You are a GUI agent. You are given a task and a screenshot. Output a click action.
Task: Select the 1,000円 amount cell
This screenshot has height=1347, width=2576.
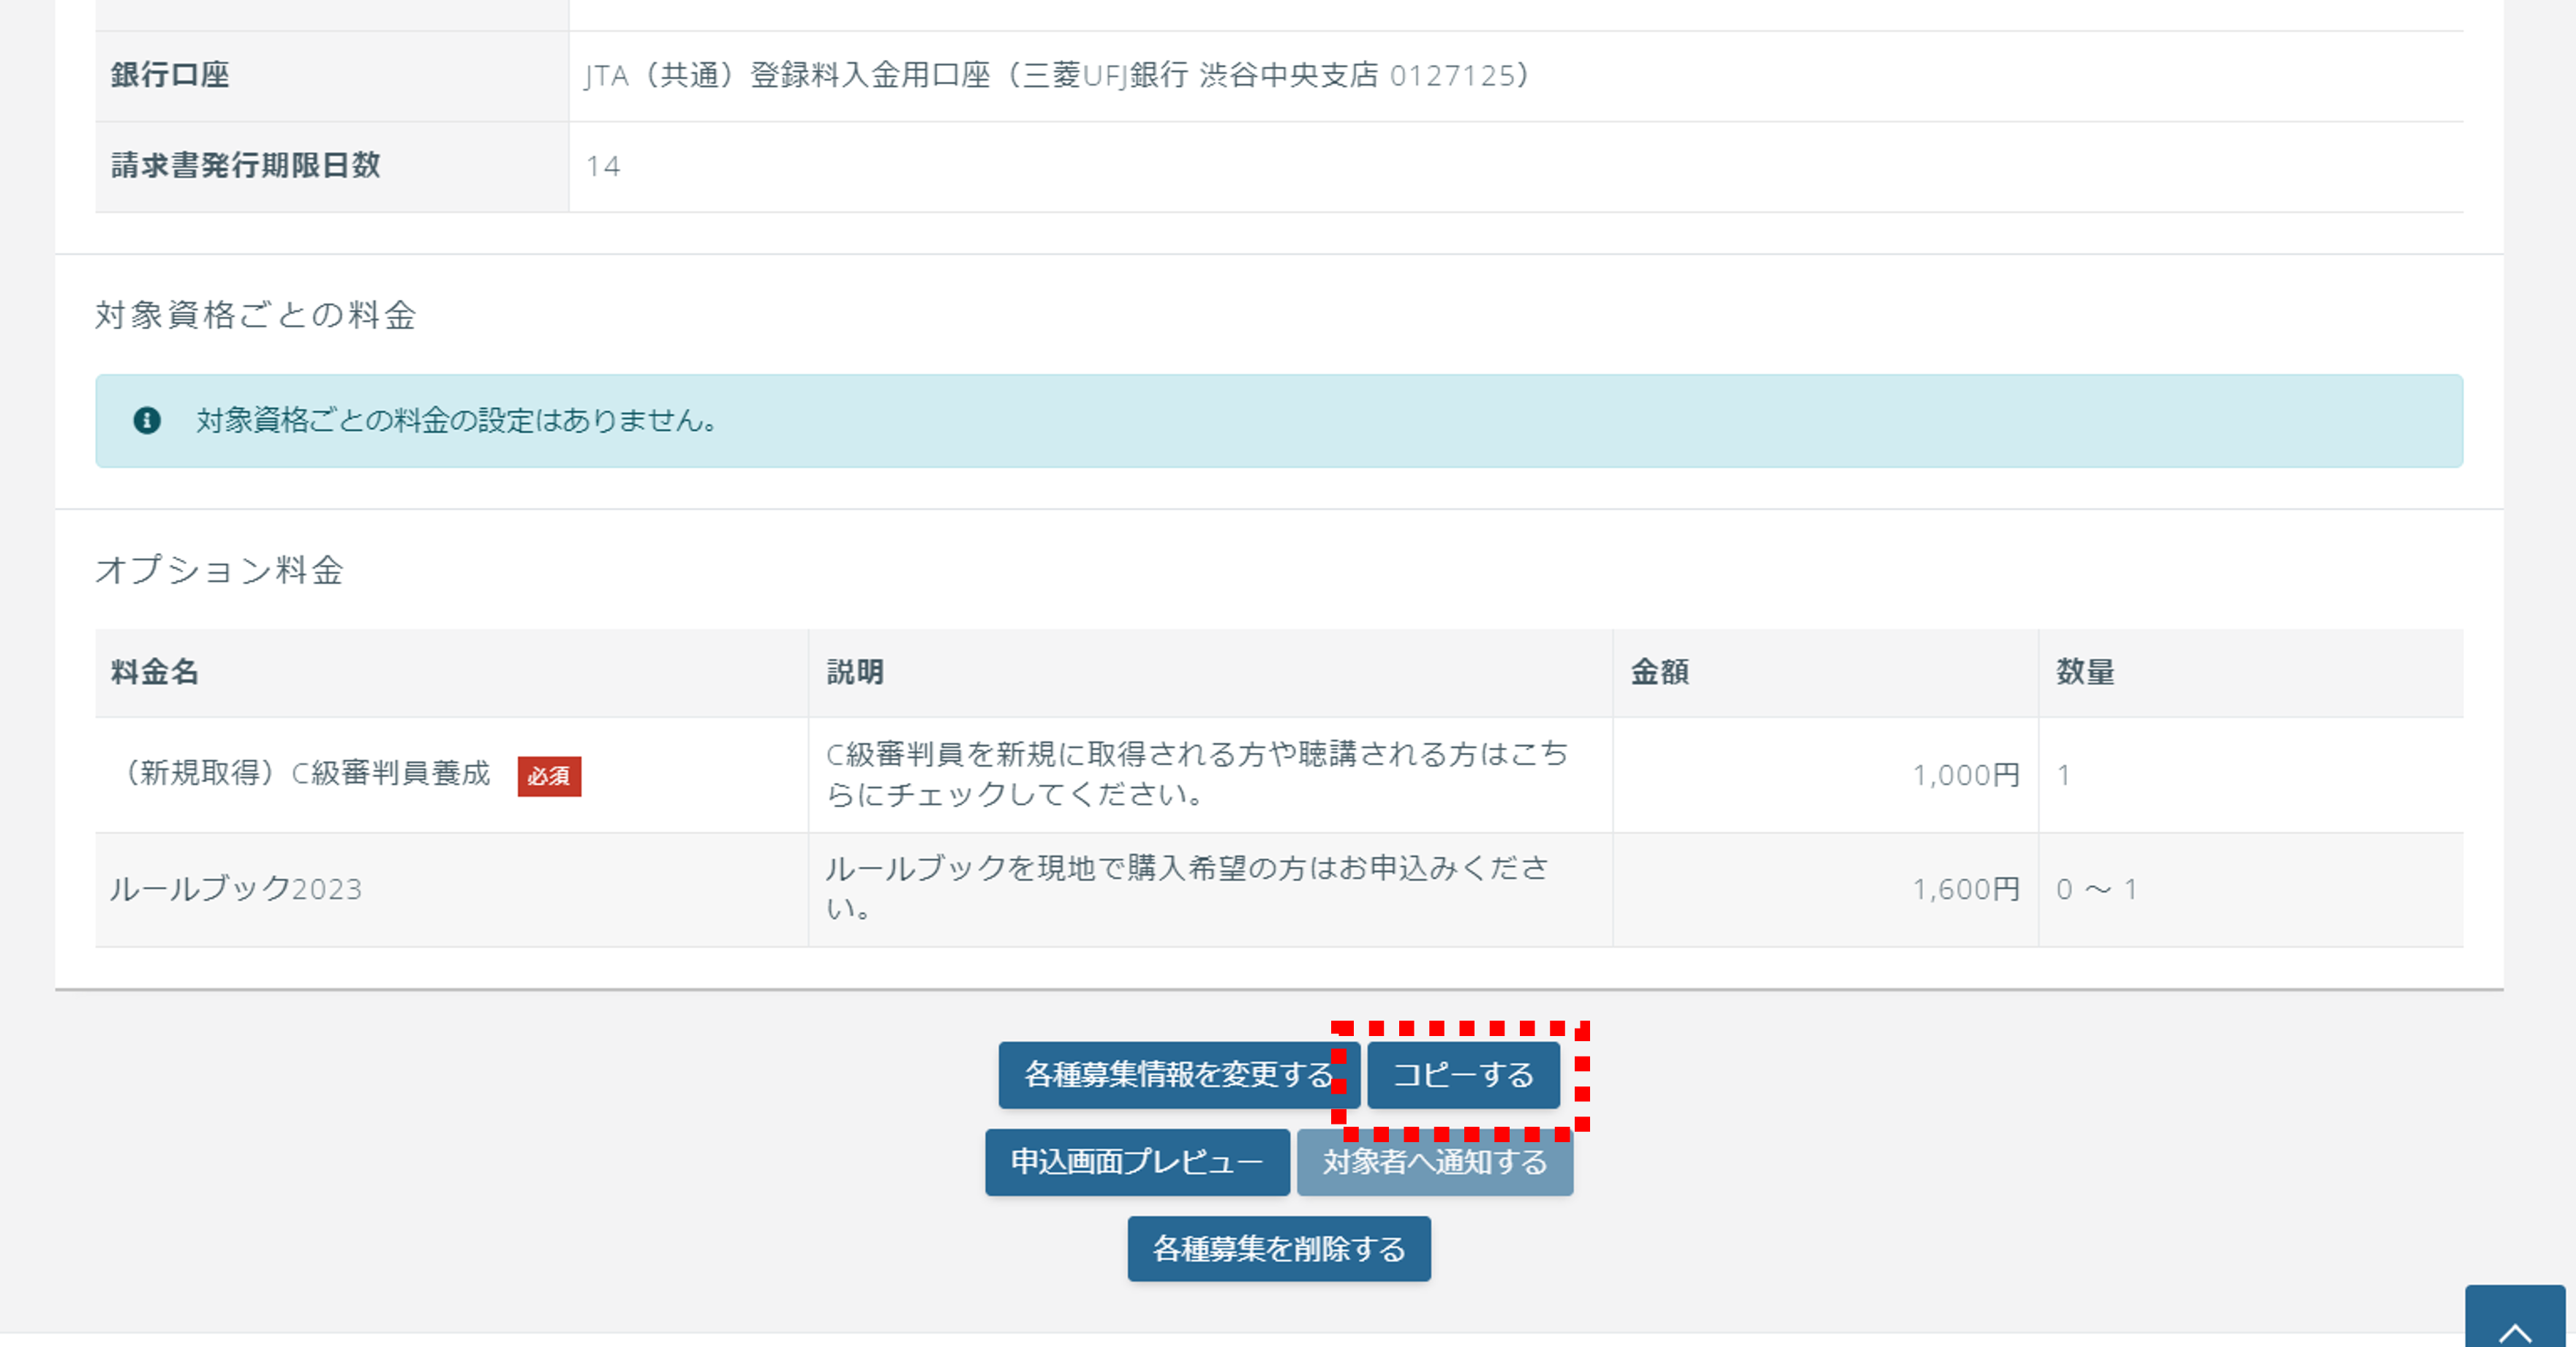(1826, 775)
